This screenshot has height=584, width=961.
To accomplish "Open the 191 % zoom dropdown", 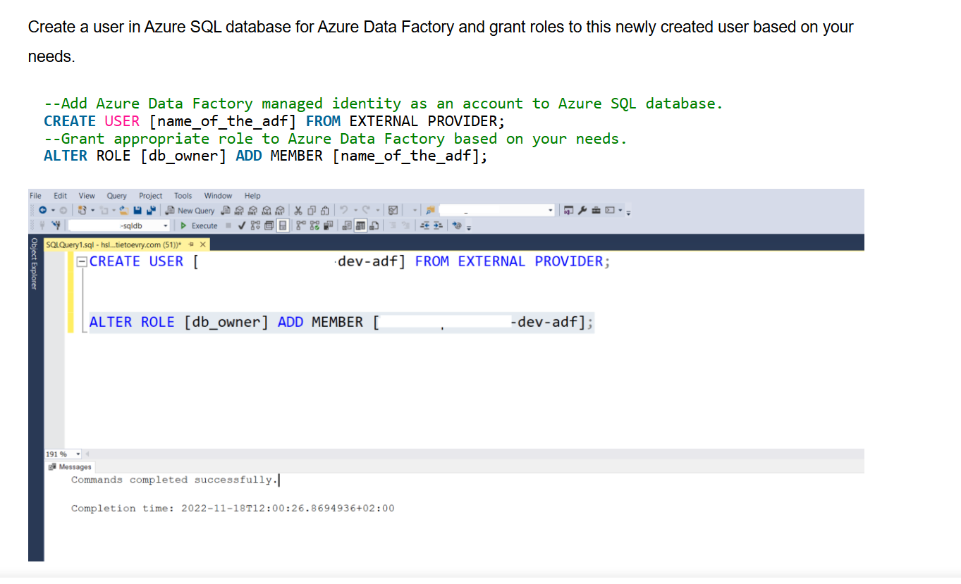I will pos(78,454).
